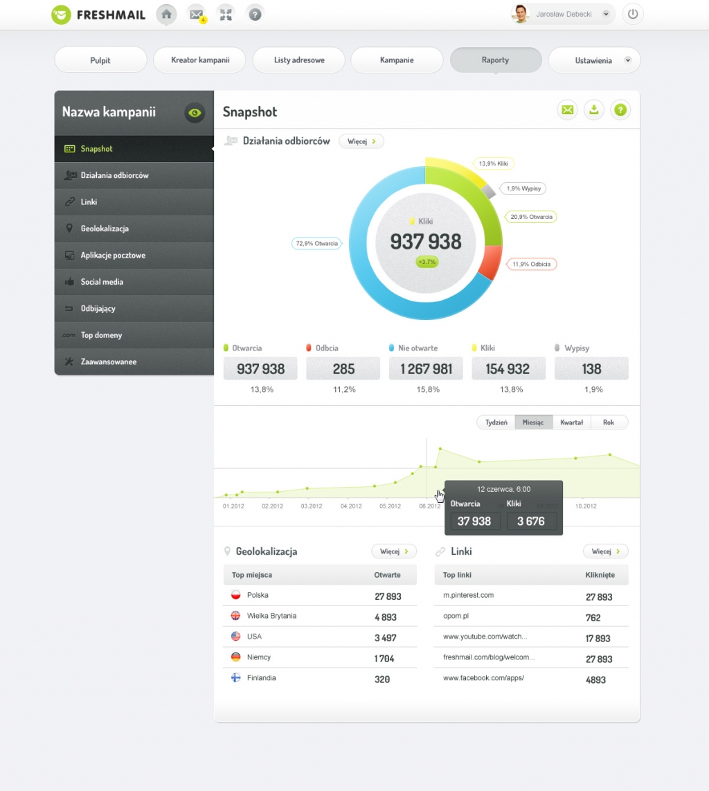Click Więcej button in Linki section
This screenshot has width=709, height=791.
point(605,551)
